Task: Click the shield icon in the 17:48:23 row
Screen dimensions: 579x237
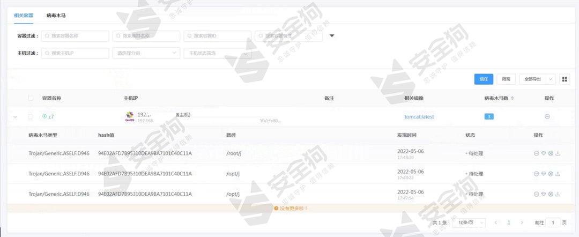Action: 544,174
